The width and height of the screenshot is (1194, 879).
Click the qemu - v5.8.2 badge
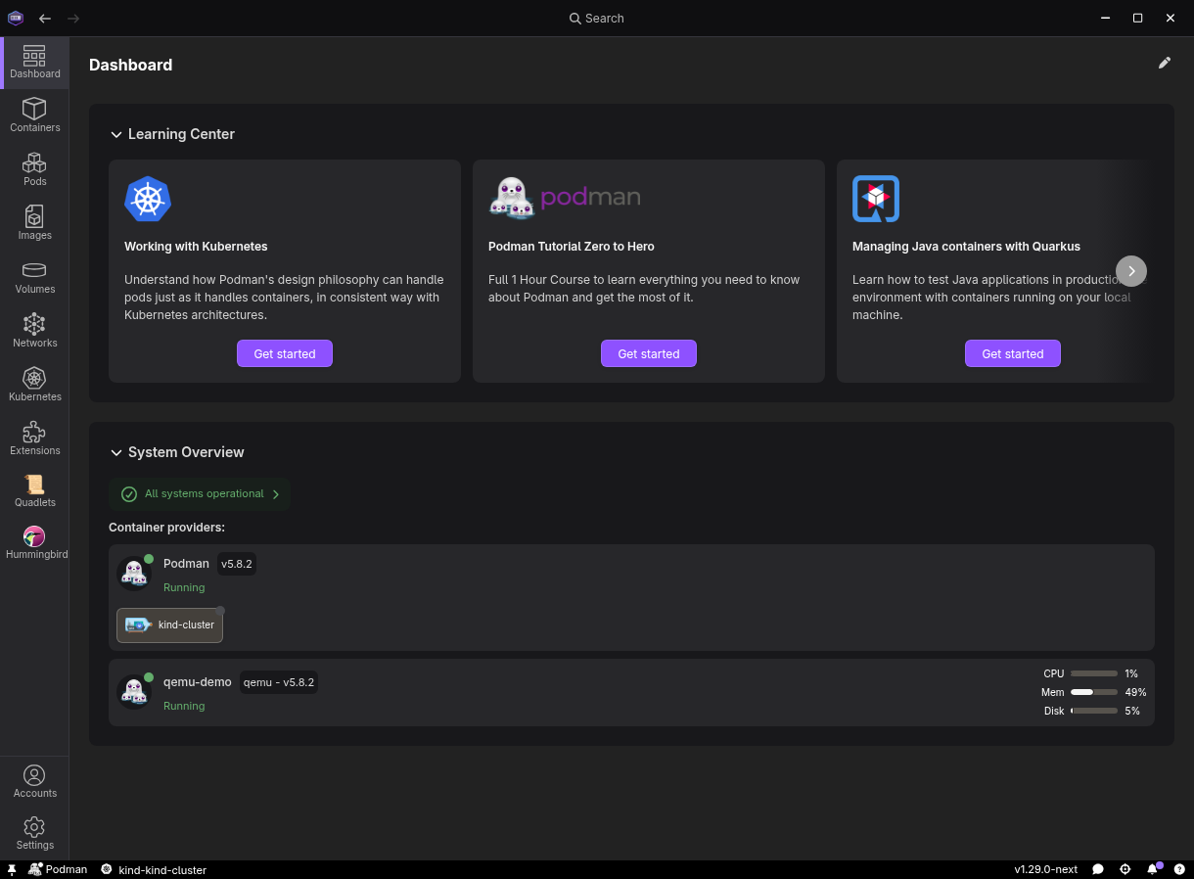(279, 682)
